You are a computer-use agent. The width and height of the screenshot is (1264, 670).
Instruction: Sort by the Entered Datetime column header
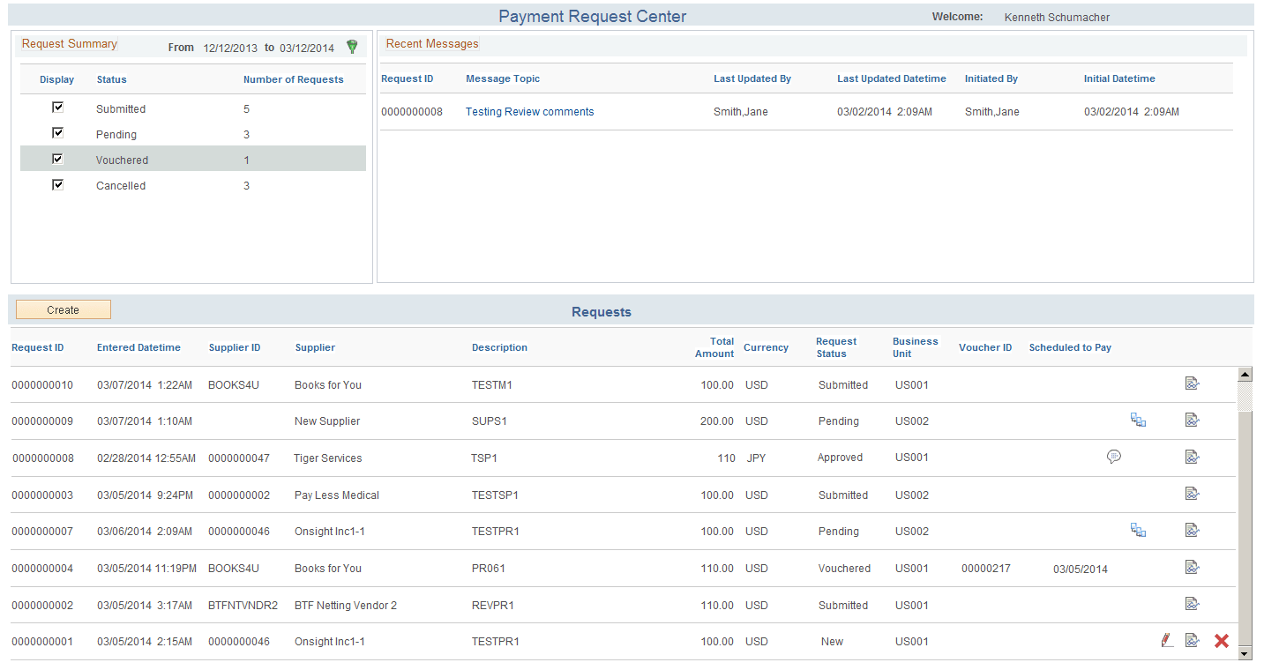tap(138, 347)
